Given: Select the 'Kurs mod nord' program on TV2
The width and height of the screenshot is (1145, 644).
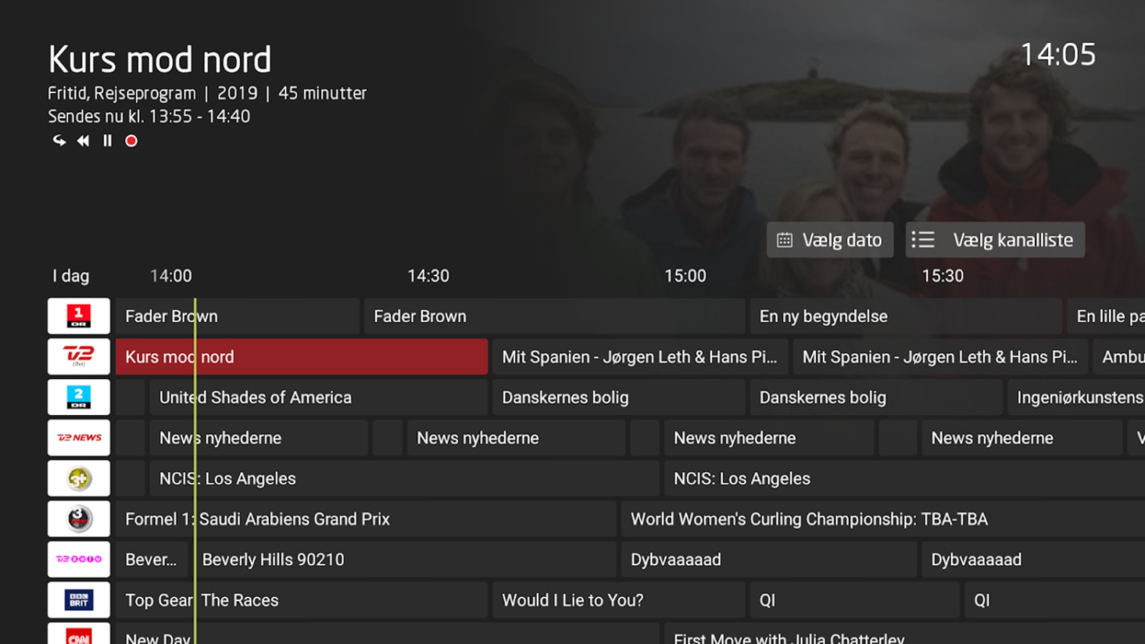Looking at the screenshot, I should click(x=302, y=357).
